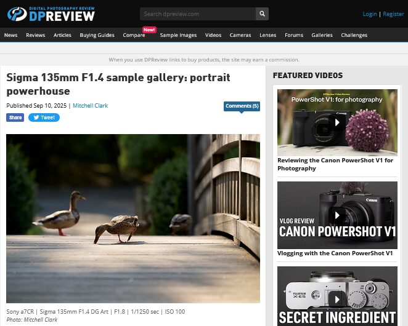
Task: Open the Cameras menu
Action: tap(240, 35)
